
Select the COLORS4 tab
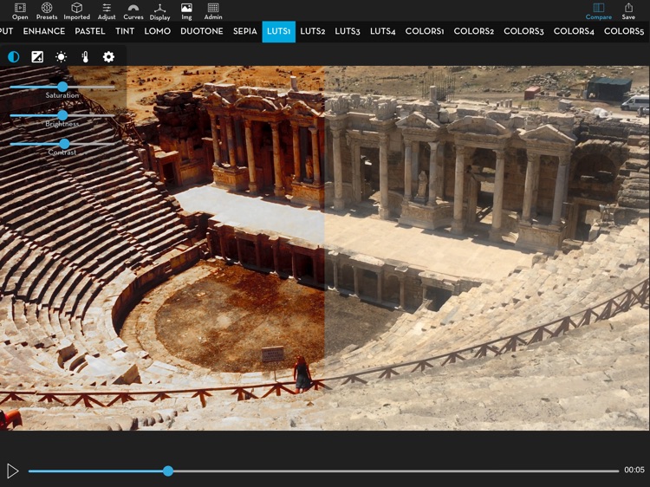[574, 31]
